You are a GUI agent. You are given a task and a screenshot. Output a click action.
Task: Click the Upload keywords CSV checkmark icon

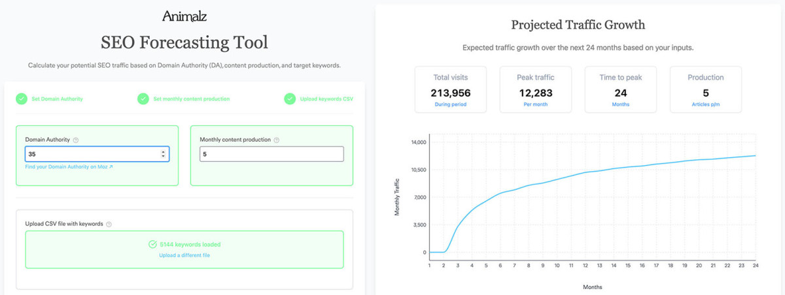pos(290,99)
